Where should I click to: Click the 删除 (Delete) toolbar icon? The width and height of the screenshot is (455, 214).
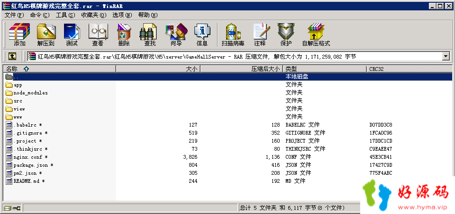tap(124, 32)
